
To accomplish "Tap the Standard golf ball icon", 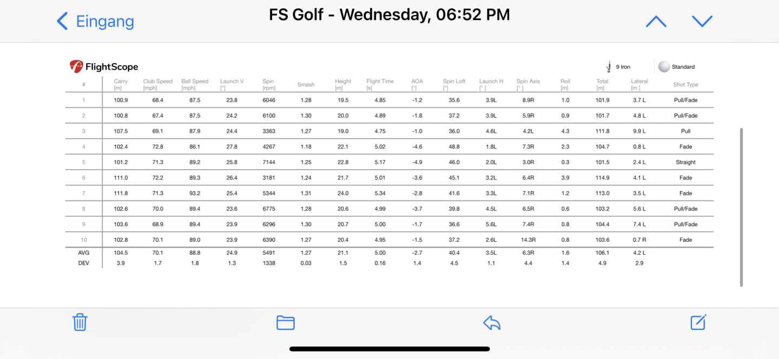I will tap(664, 67).
